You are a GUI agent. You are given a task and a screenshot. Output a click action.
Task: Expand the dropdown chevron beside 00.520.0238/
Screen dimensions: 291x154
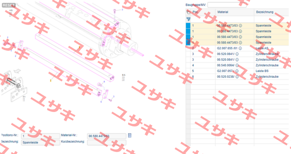pos(237,77)
